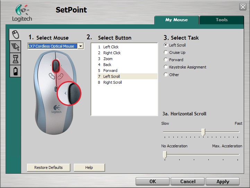Open the pointer movement settings icon
The height and width of the screenshot is (188, 250).
click(15, 47)
